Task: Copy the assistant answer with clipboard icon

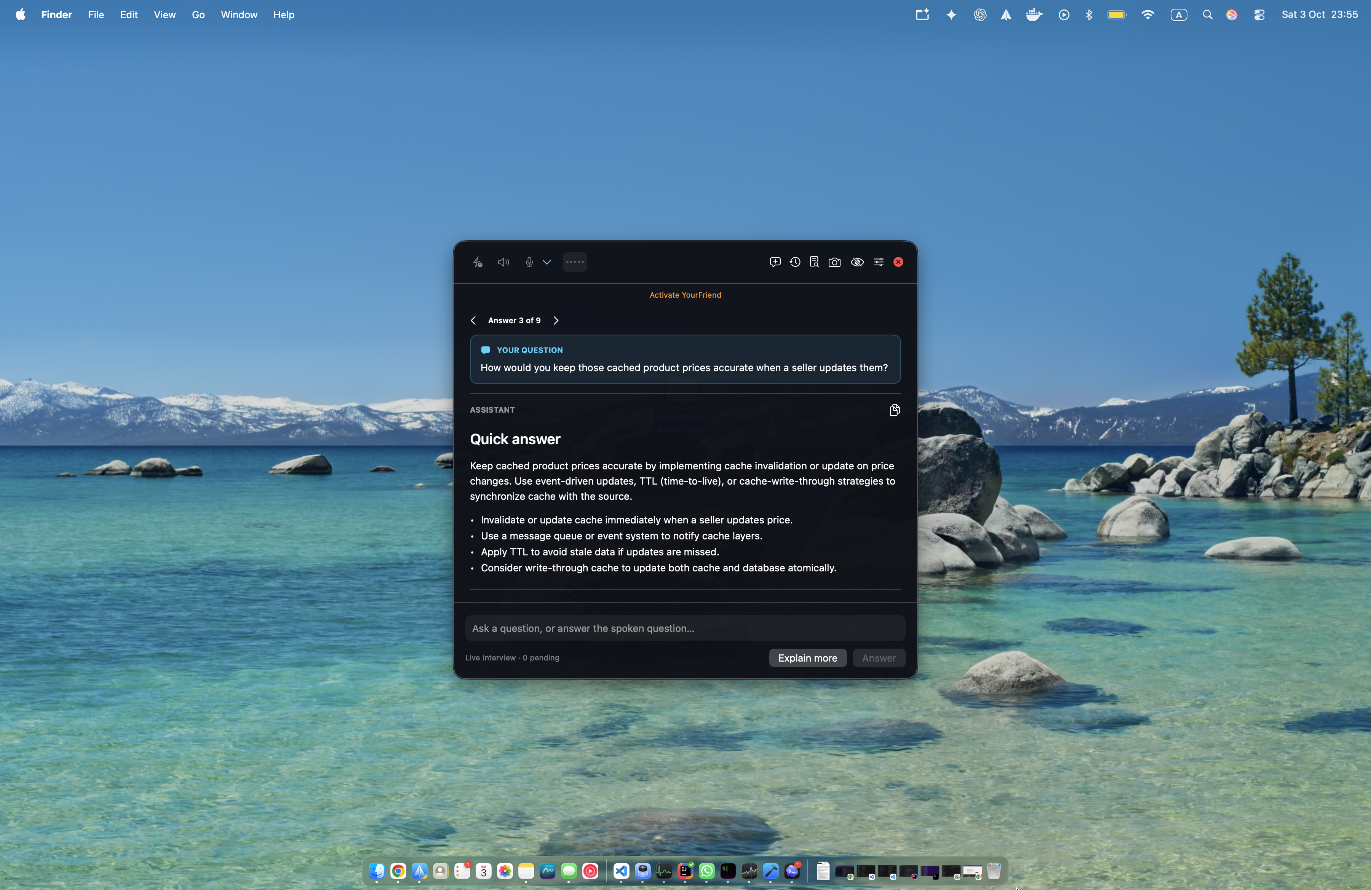Action: 894,410
